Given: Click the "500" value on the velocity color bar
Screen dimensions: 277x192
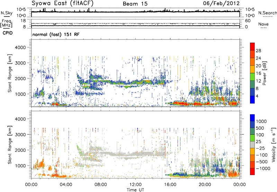Looking at the screenshot, I should point(260,128).
